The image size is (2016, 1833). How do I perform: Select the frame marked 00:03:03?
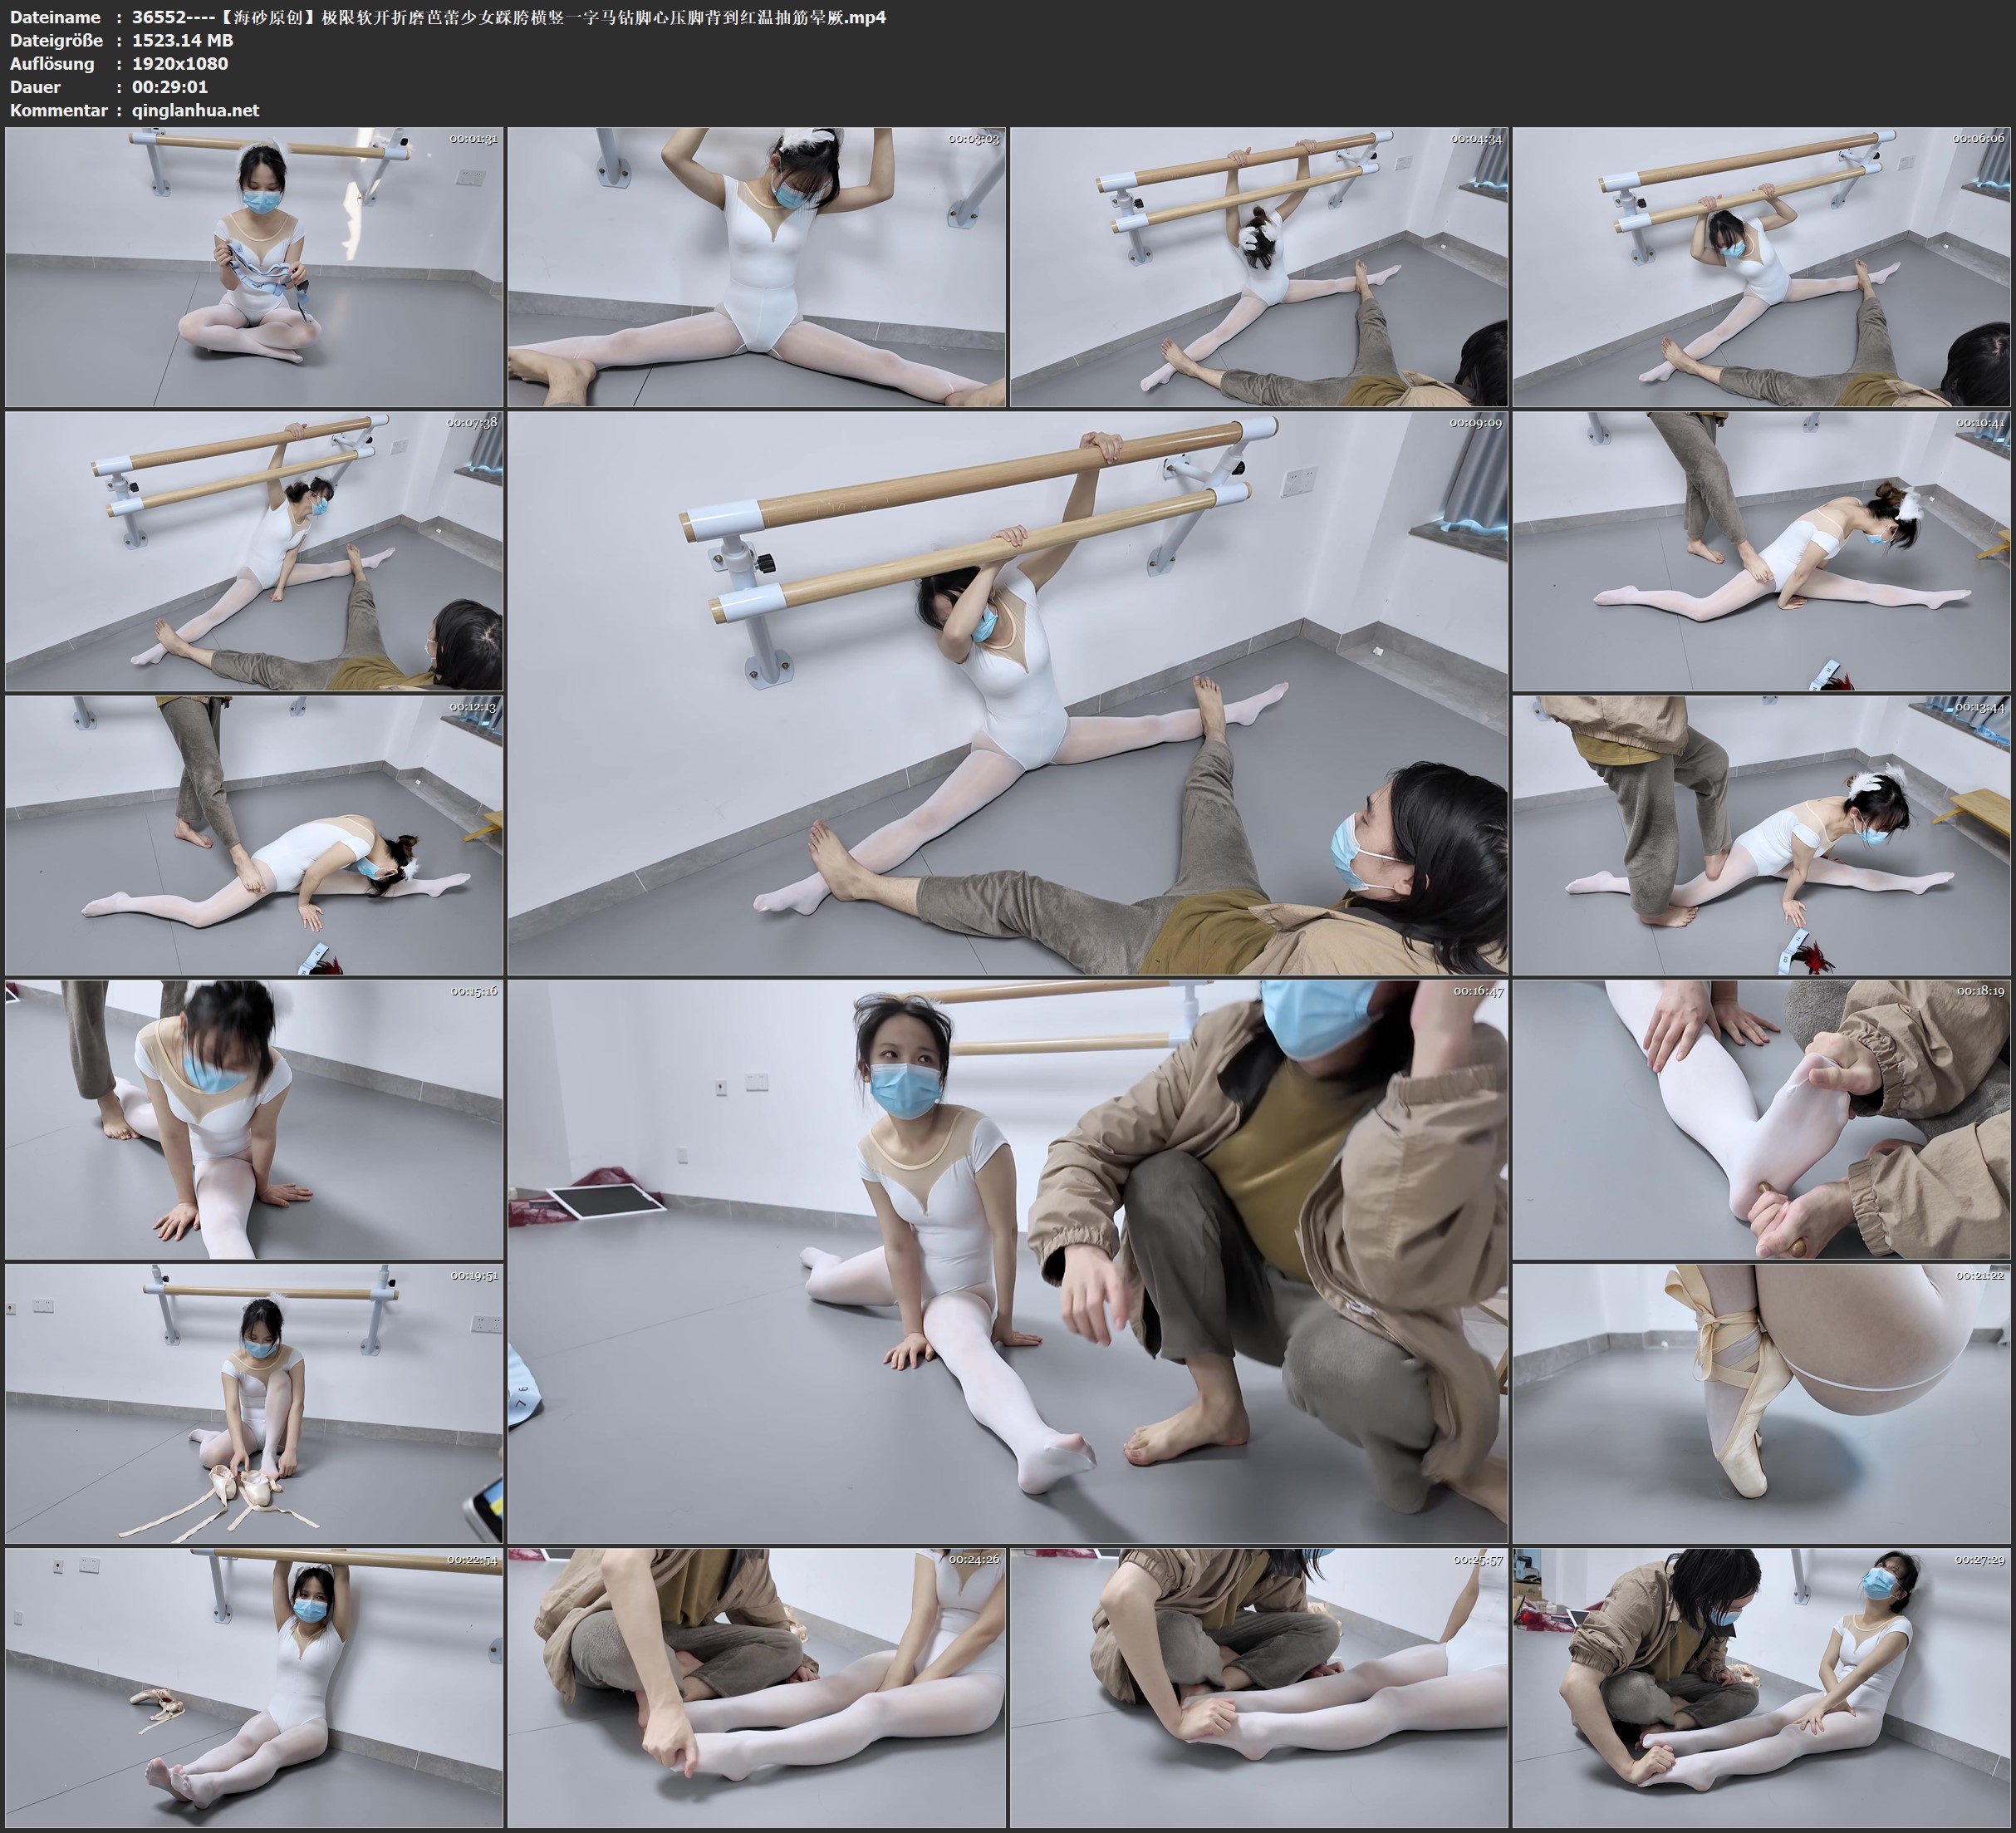756,268
